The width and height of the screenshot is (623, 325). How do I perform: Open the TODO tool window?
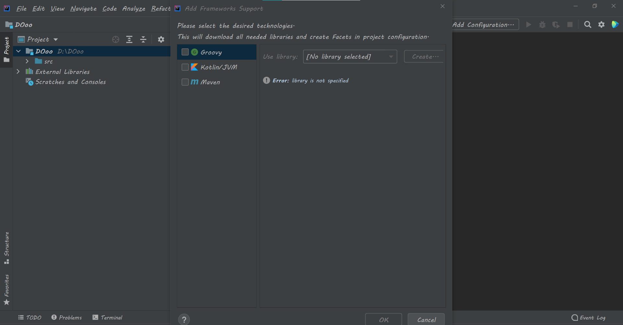[x=30, y=318]
